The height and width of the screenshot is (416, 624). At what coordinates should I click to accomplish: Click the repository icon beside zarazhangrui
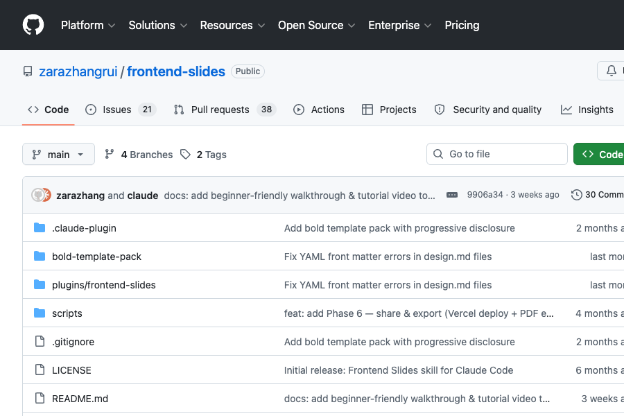pos(28,71)
